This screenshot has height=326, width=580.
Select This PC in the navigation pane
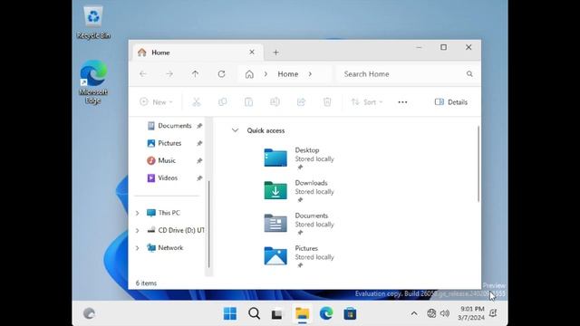(169, 213)
